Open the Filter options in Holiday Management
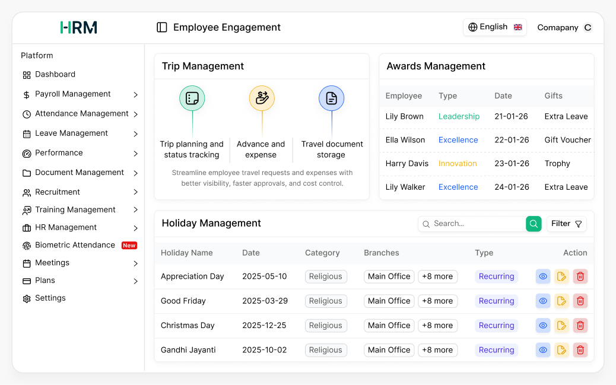This screenshot has width=616, height=385. click(566, 224)
